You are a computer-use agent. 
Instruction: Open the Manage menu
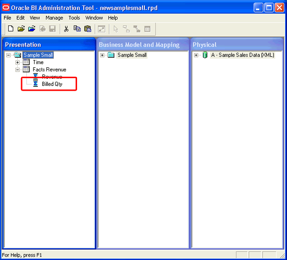(x=54, y=18)
